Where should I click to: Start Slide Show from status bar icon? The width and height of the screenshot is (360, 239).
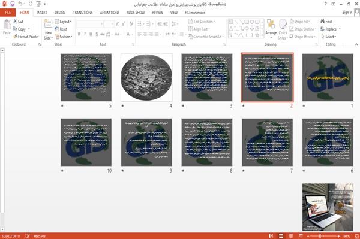(x=301, y=236)
